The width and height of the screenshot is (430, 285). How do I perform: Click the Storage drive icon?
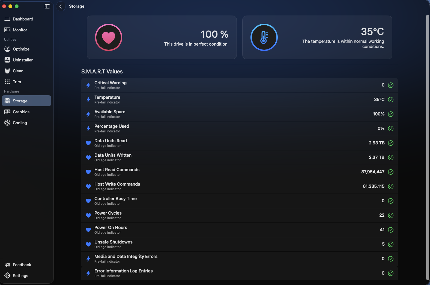click(x=7, y=101)
